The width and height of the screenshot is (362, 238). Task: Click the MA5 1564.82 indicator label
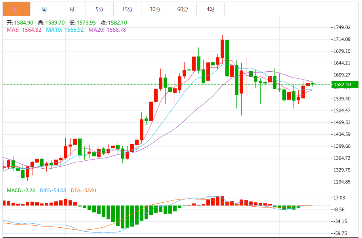click(24, 30)
